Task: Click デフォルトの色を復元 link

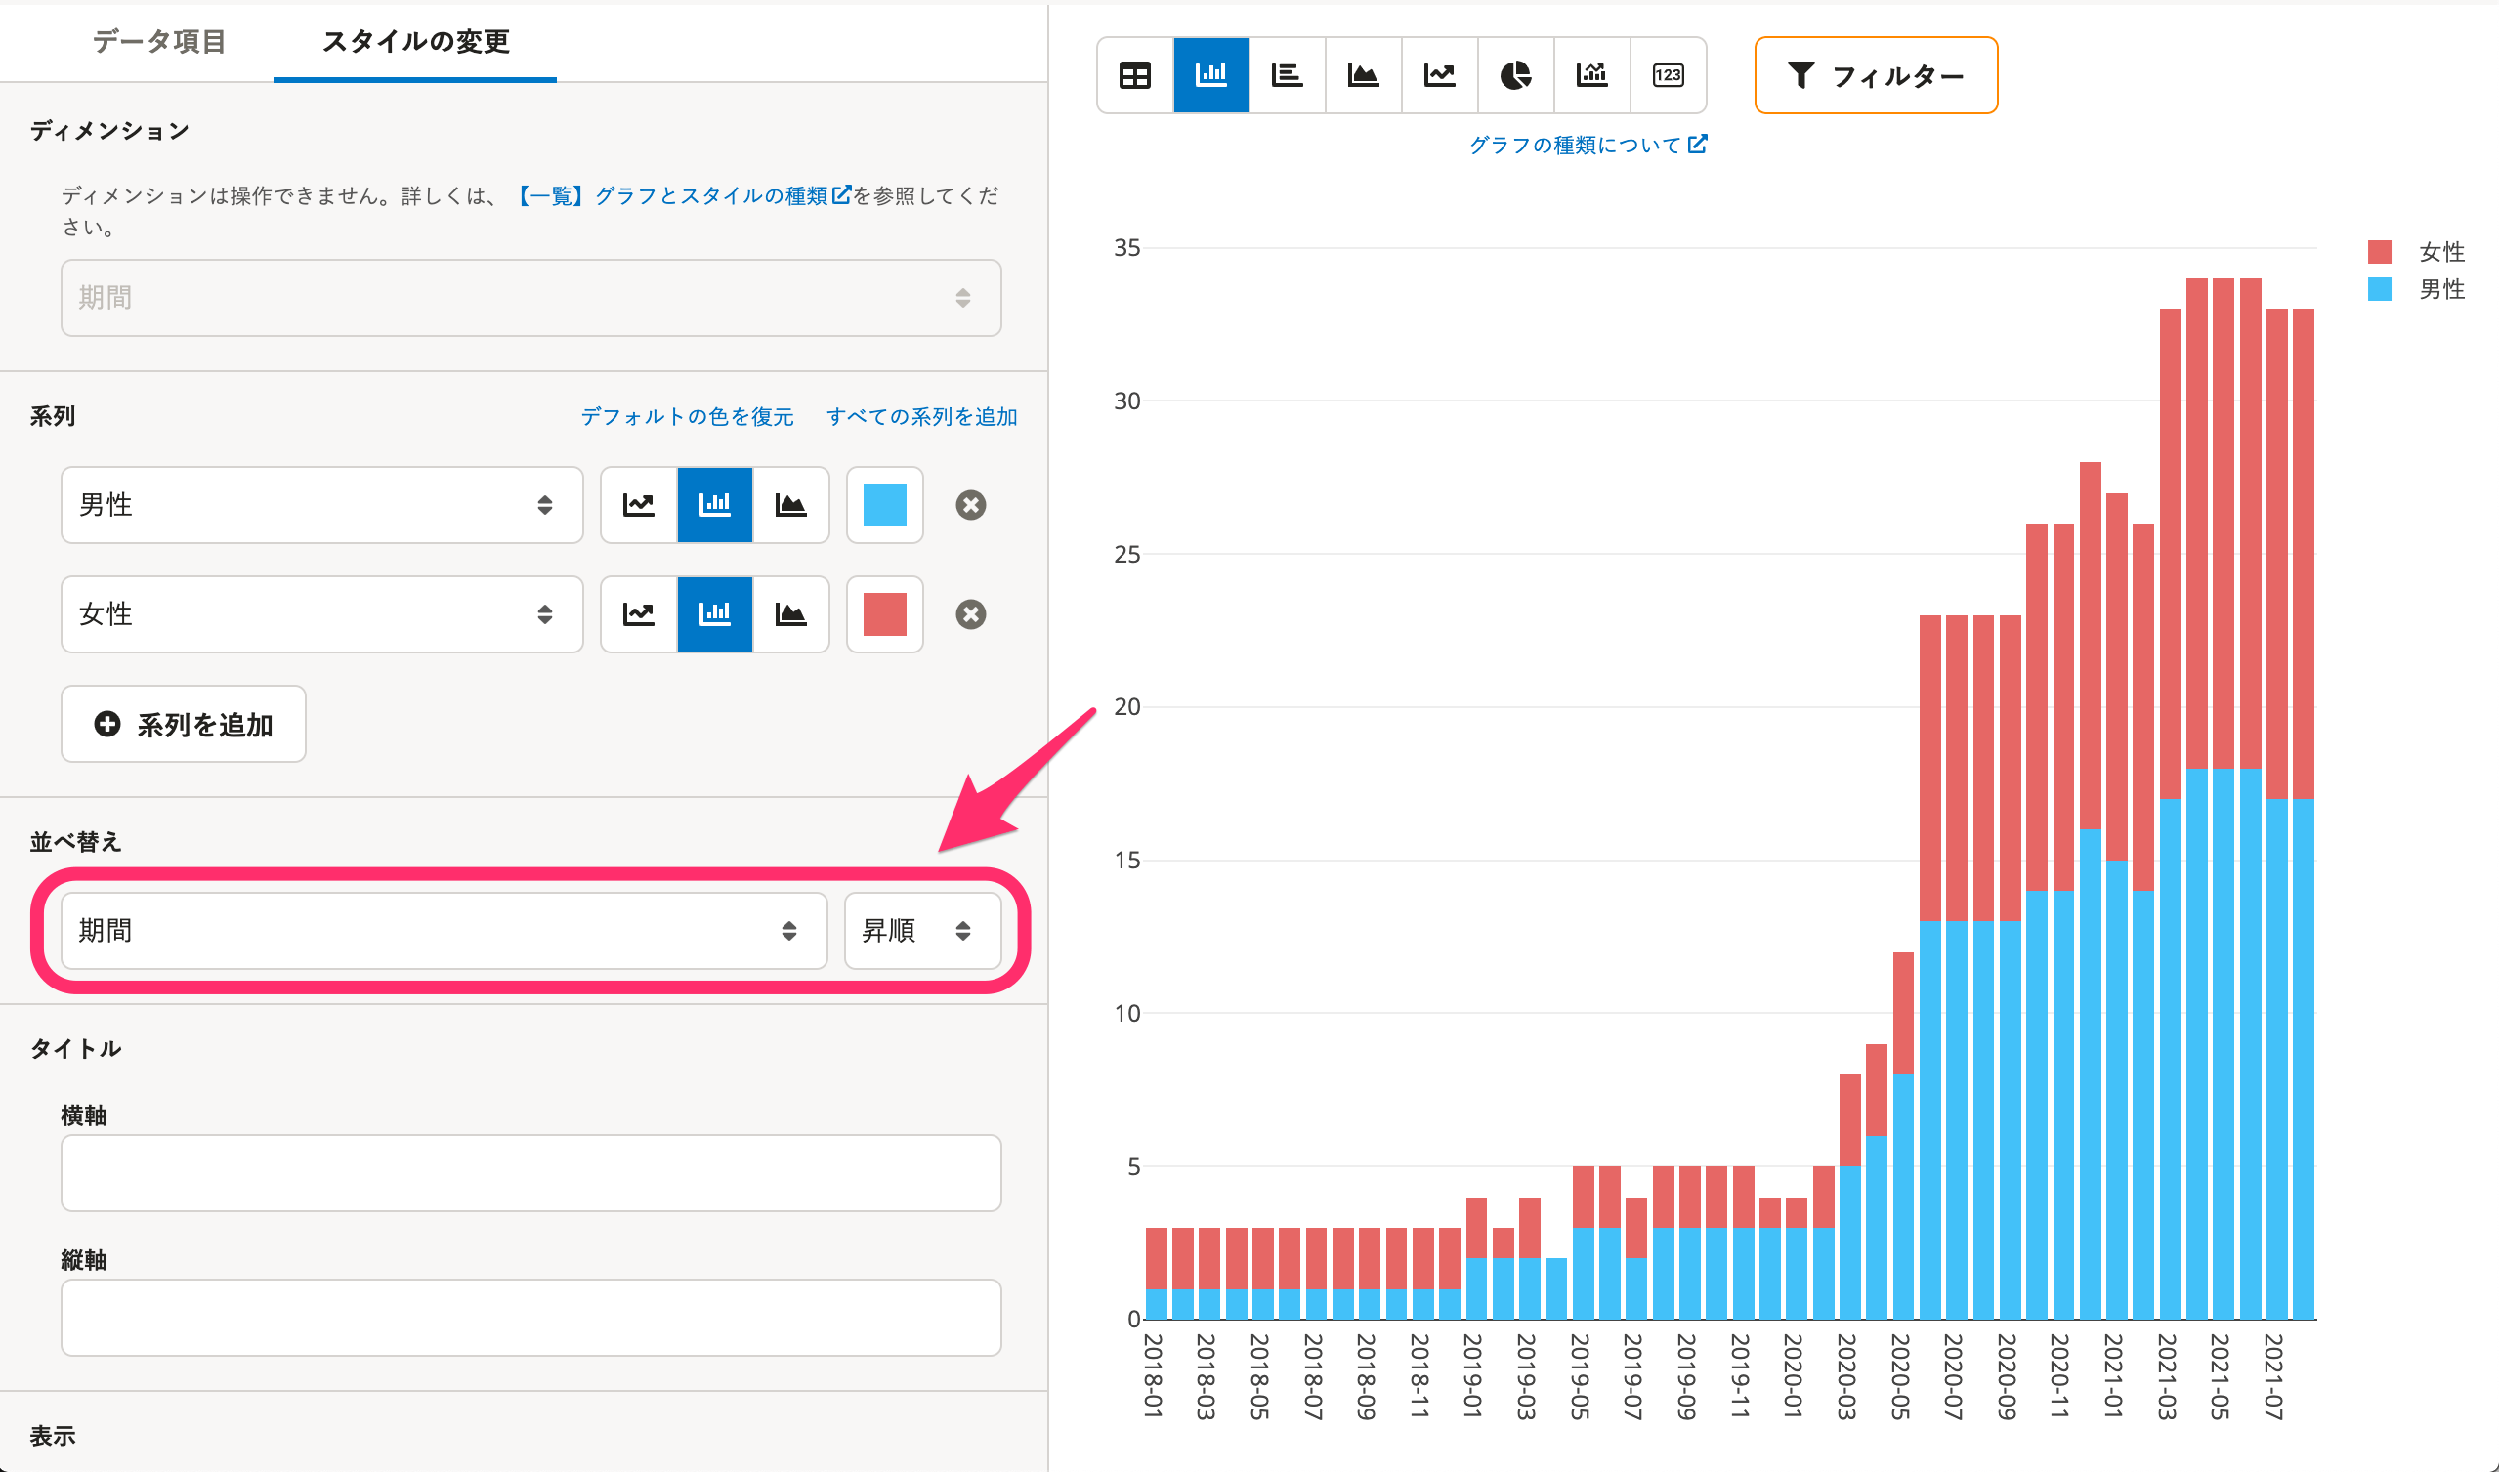Action: coord(687,417)
